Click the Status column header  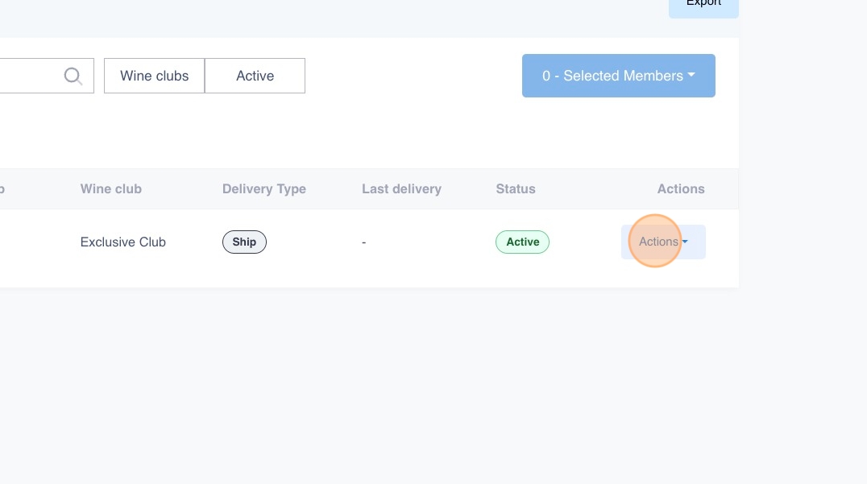515,189
